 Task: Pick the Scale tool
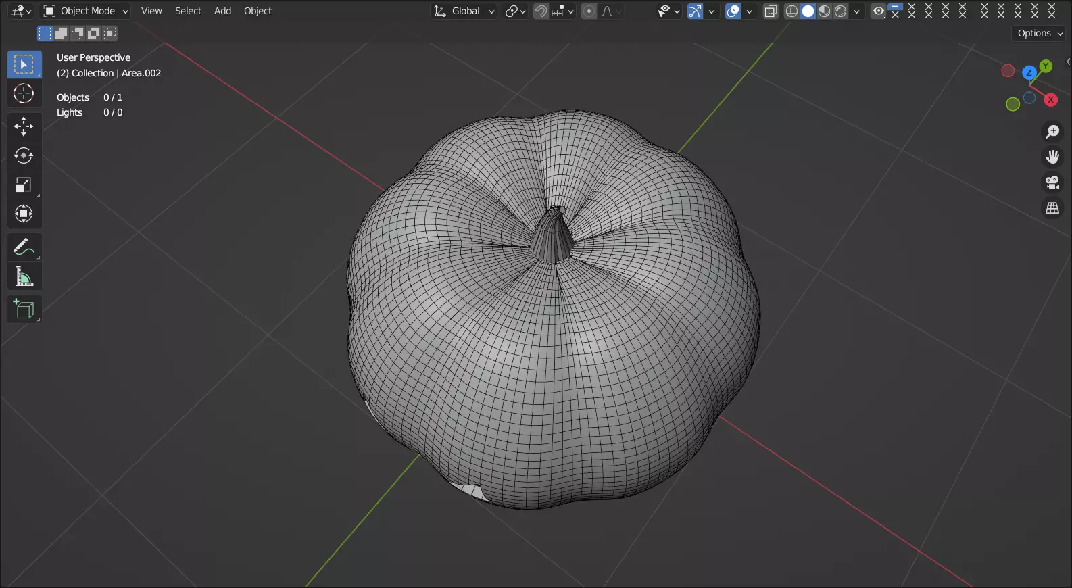pos(24,185)
